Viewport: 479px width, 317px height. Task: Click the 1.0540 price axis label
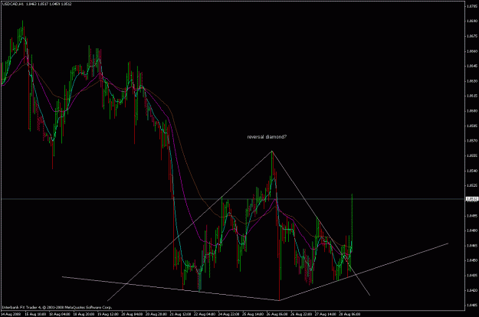[x=472, y=171]
